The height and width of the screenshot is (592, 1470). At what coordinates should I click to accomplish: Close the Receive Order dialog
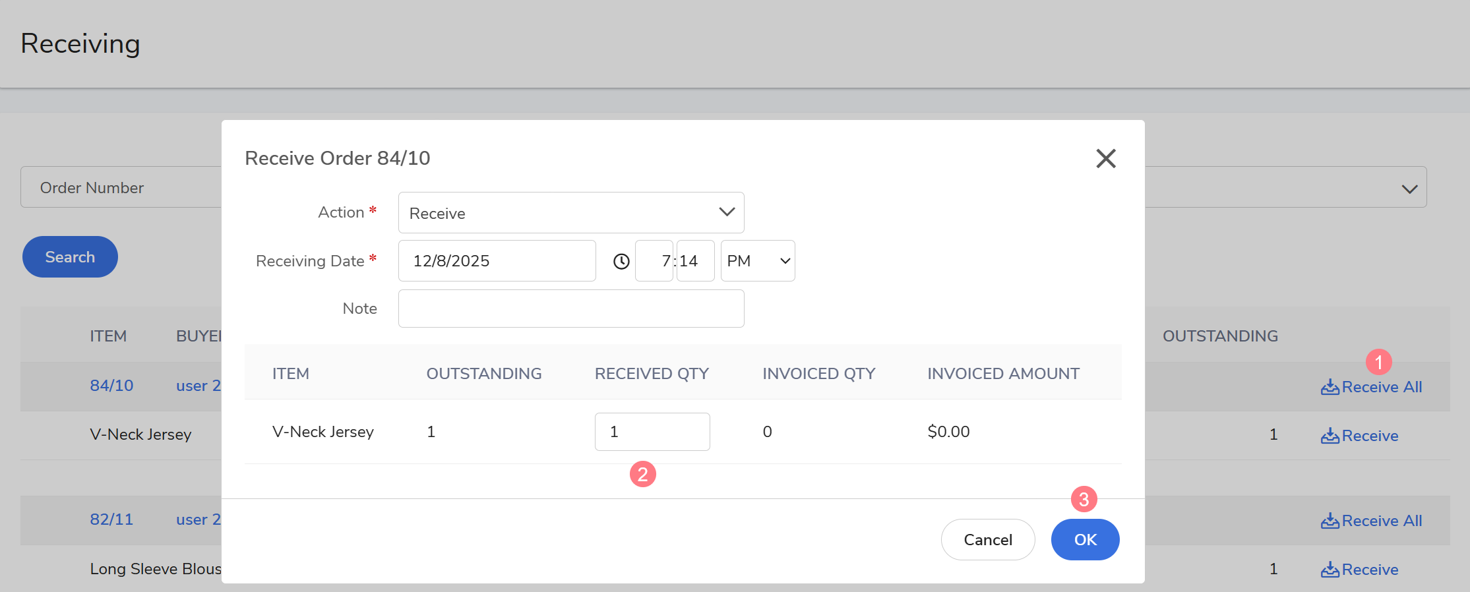(x=1105, y=158)
